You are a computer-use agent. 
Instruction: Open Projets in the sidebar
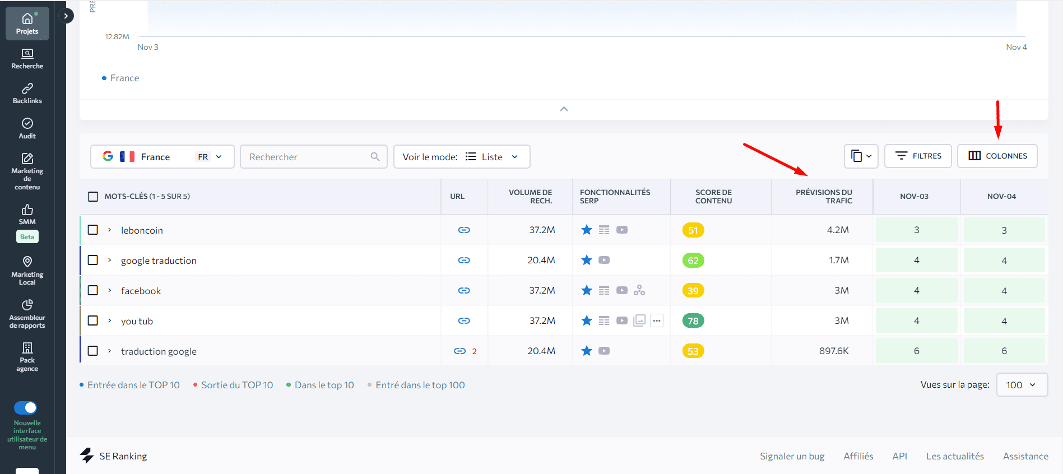27,24
